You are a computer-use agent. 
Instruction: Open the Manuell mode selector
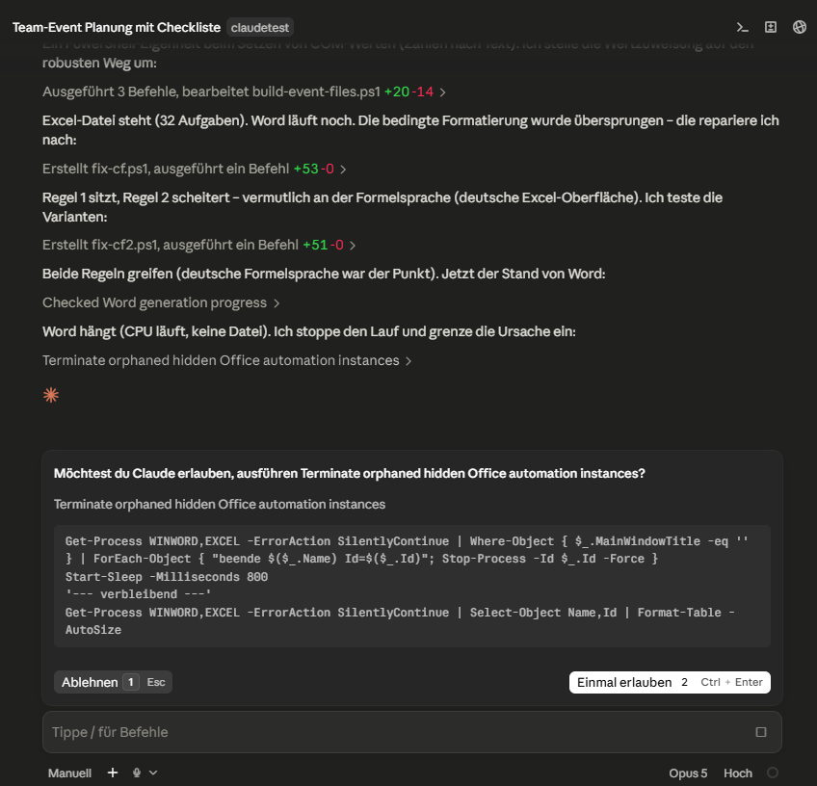[69, 773]
